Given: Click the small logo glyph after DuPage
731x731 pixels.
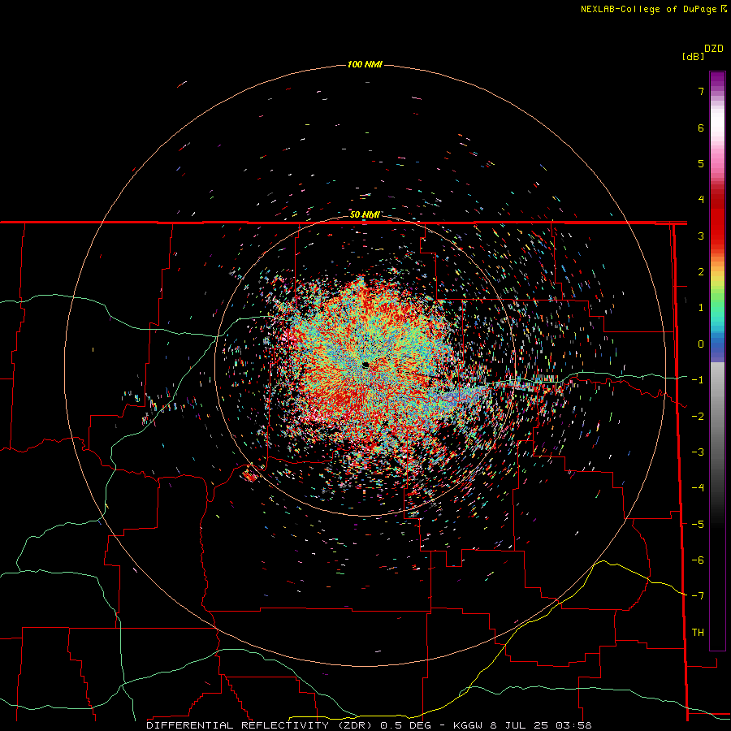Looking at the screenshot, I should click(x=724, y=9).
